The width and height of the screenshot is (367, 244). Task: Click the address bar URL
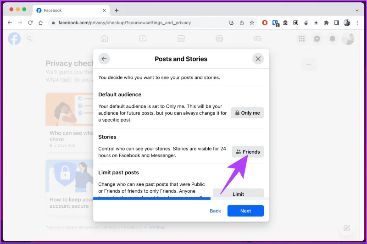[x=124, y=22]
